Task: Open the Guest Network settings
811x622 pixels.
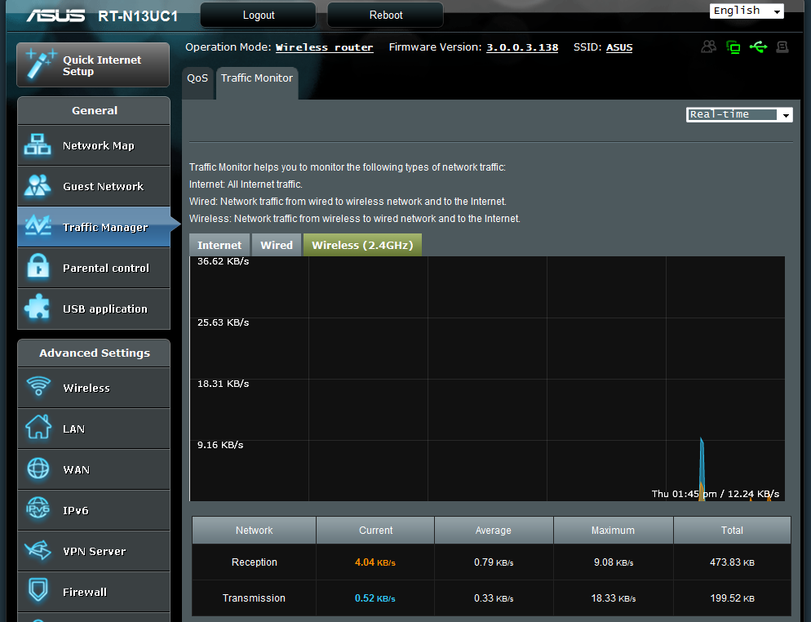Action: tap(94, 186)
